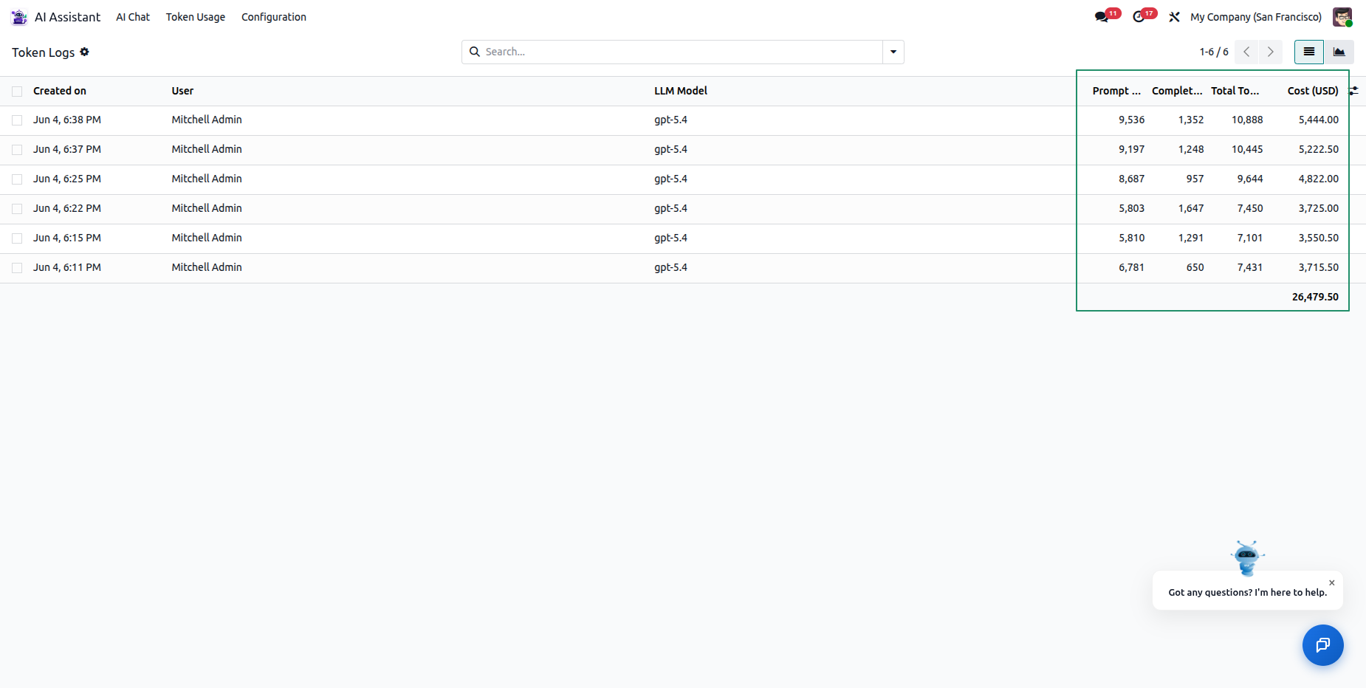The height and width of the screenshot is (688, 1366).
Task: Select the Jun 4, 6:22 PM row checkbox
Action: (x=17, y=209)
